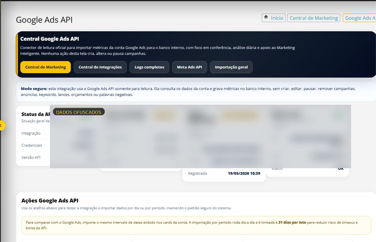Open Importação geral
376x242 pixels.
231,67
